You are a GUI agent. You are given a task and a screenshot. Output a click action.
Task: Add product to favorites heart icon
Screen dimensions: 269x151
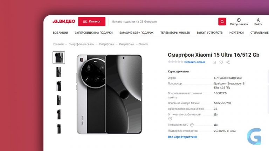coord(221,62)
